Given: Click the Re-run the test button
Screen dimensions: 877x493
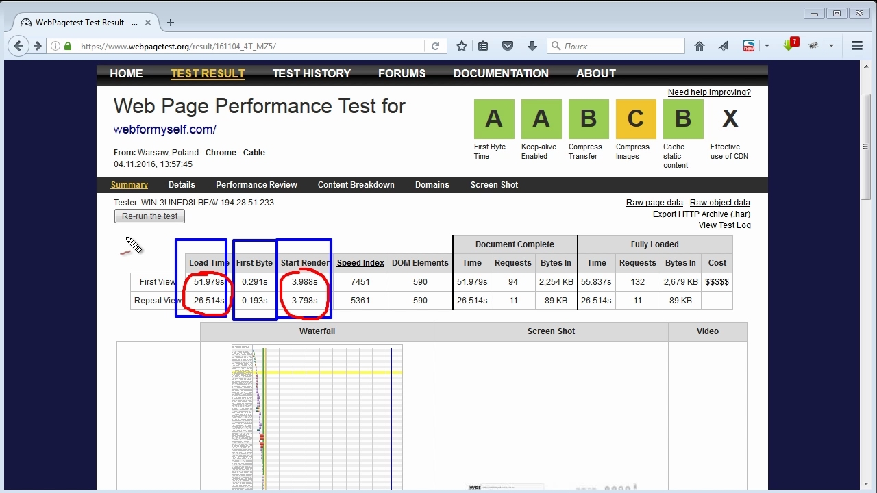Looking at the screenshot, I should click(x=149, y=216).
